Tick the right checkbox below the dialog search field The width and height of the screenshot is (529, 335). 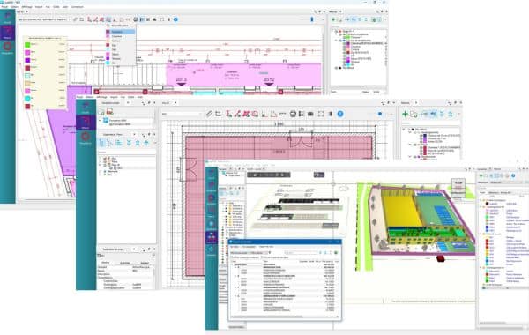(x=263, y=257)
